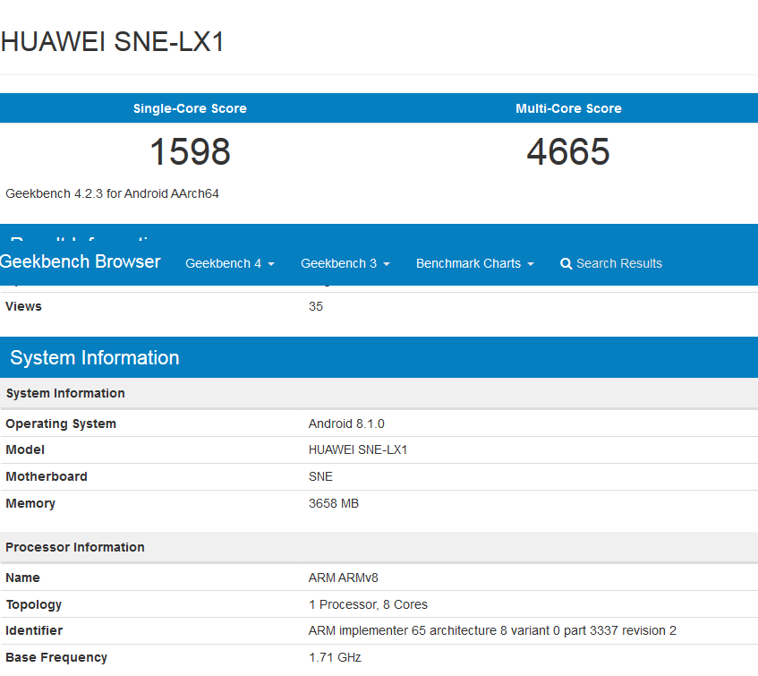This screenshot has height=676, width=758.
Task: Open the Benchmark Charts dropdown
Action: (x=474, y=263)
